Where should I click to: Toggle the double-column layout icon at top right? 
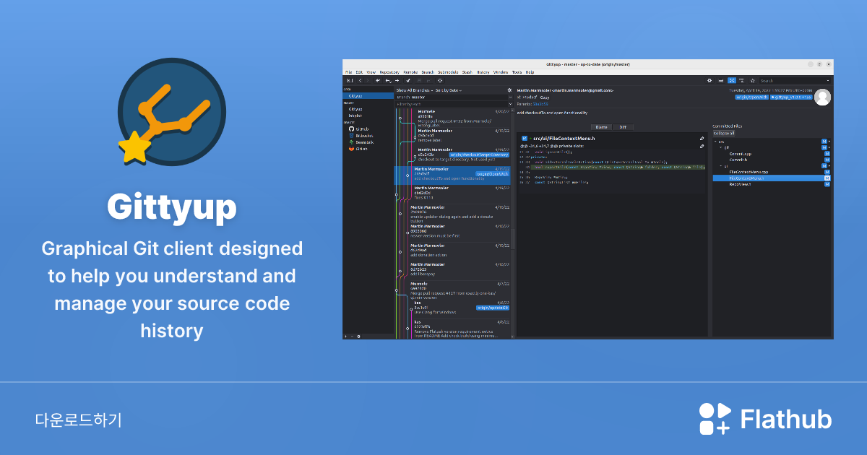click(x=732, y=80)
